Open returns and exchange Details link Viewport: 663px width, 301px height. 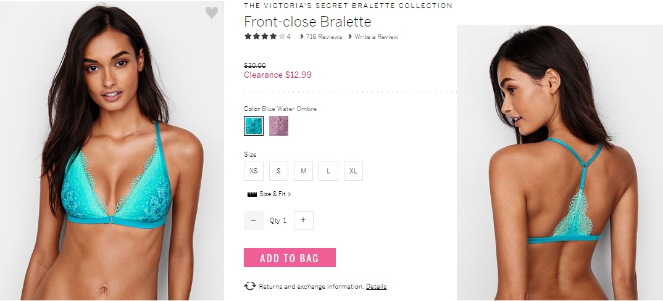376,287
